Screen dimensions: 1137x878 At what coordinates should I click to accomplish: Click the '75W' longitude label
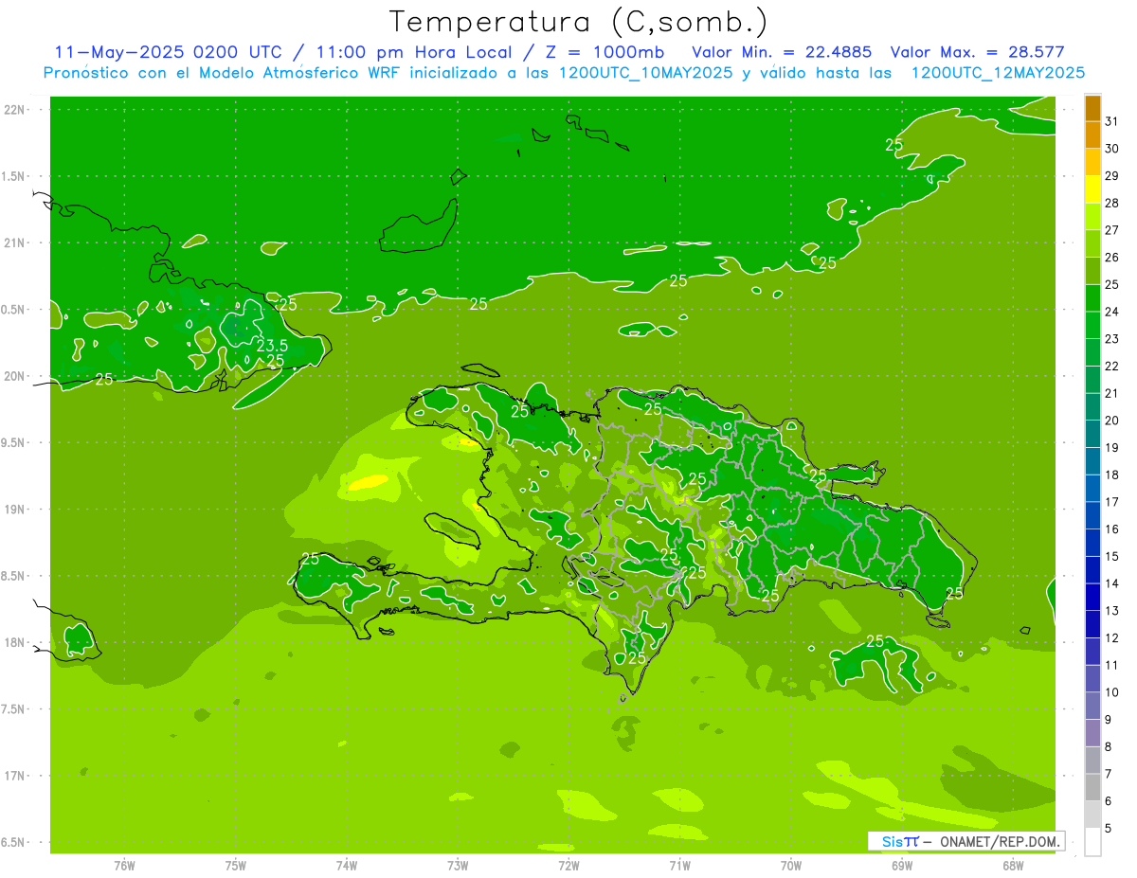(x=235, y=866)
